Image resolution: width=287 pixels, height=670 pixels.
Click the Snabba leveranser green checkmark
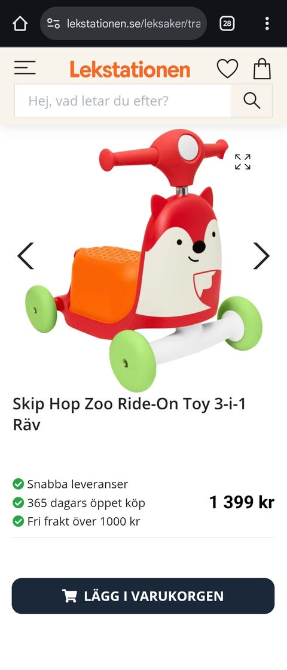(19, 484)
